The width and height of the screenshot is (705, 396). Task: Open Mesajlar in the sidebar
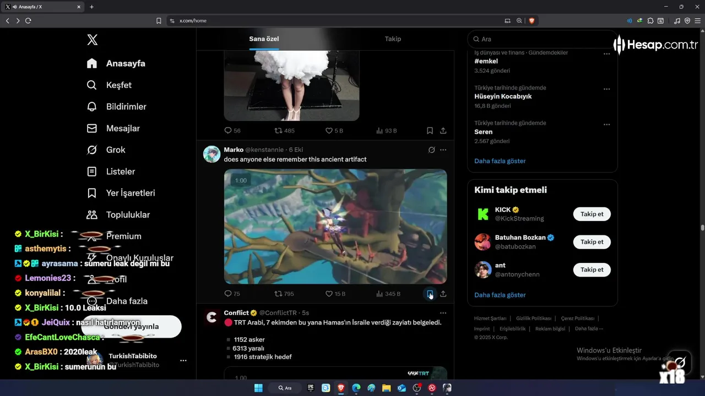[x=113, y=128]
